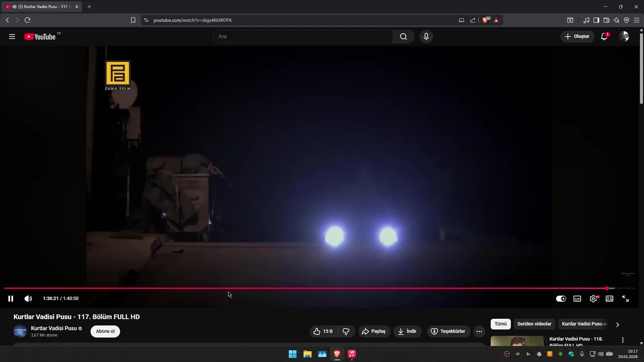
Task: Click the URL address bar
Action: coord(302,20)
